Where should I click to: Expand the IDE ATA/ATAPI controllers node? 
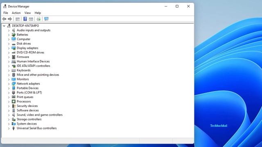click(9, 66)
